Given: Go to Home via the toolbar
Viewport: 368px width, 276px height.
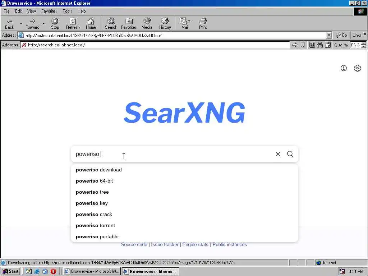Looking at the screenshot, I should 91,23.
